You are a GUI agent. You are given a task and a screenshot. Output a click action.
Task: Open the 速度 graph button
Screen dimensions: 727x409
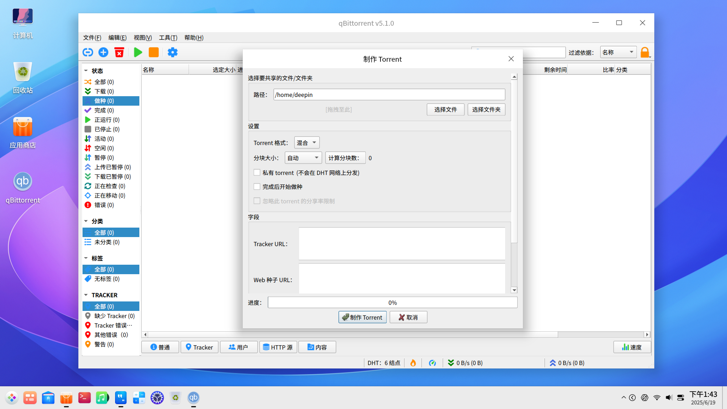point(632,347)
